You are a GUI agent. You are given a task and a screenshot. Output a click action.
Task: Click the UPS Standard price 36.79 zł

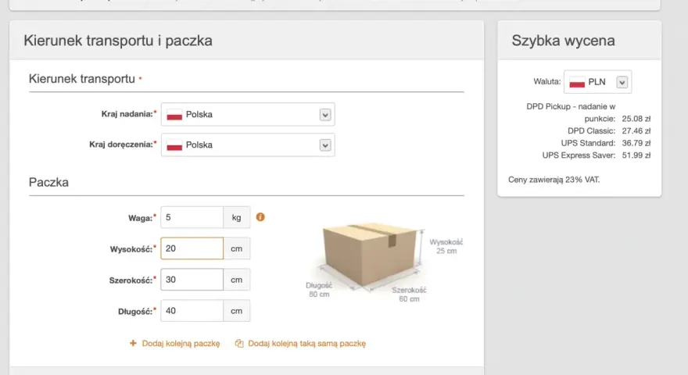coord(636,143)
